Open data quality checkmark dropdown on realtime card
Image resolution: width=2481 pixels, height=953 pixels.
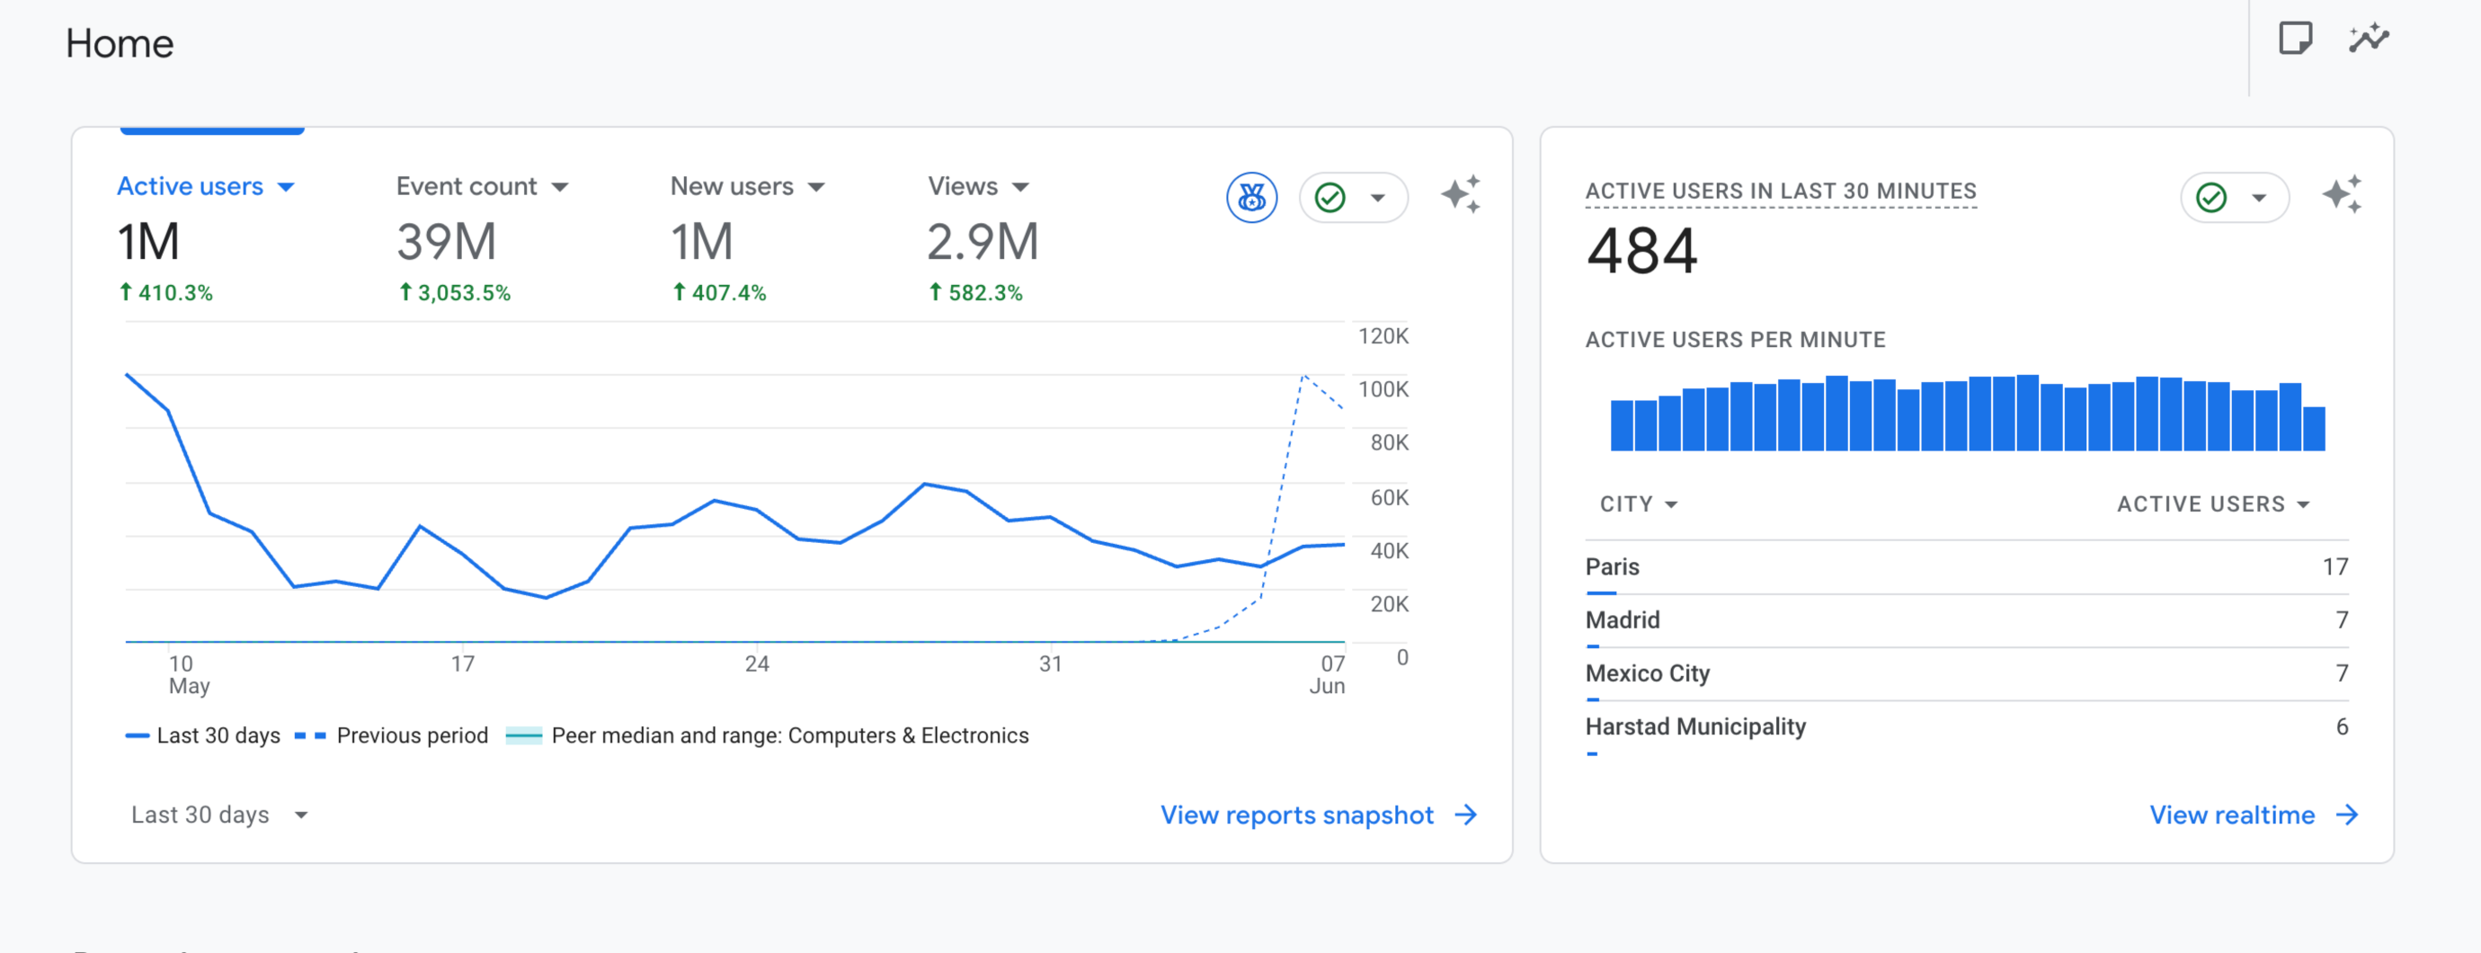pos(2235,198)
